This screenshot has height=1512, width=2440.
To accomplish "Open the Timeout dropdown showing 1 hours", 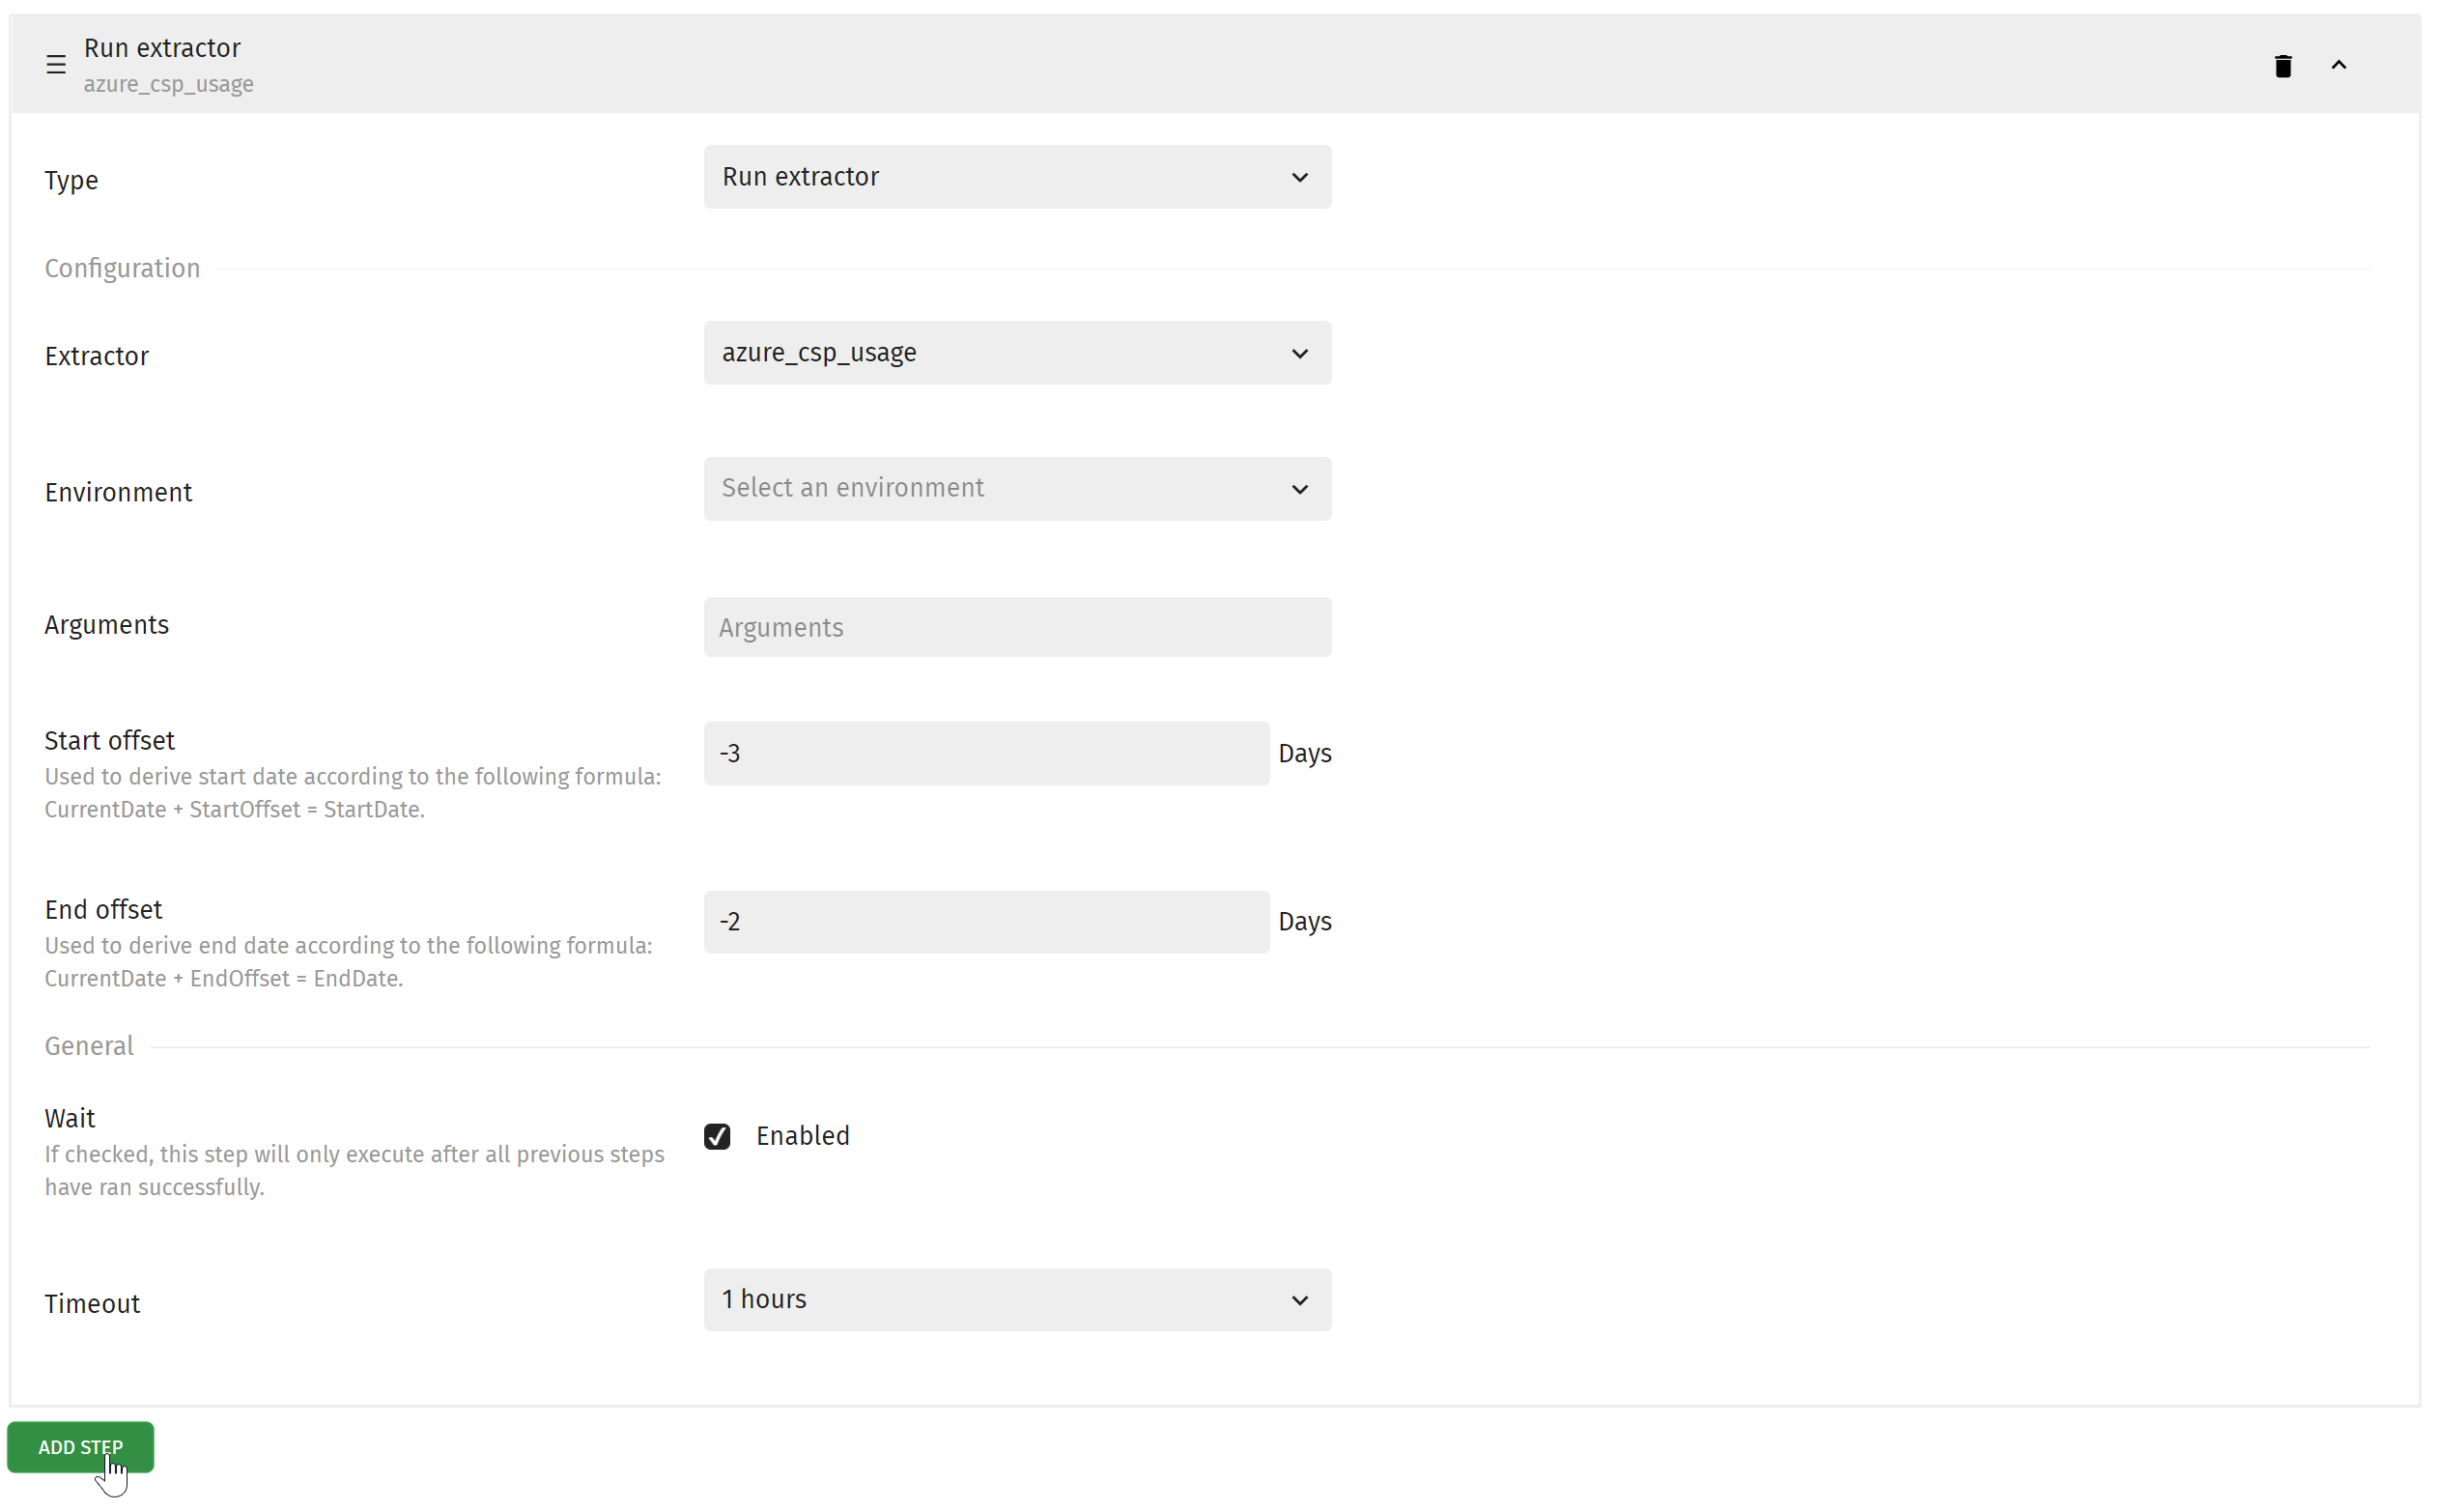I will [1016, 1300].
